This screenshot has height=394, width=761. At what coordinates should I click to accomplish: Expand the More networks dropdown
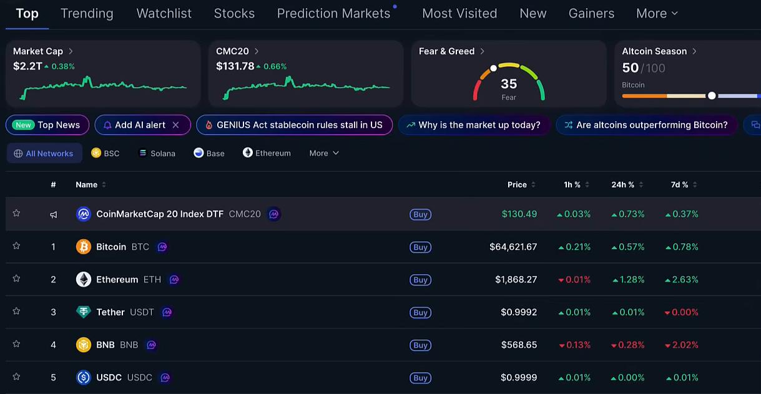[324, 153]
